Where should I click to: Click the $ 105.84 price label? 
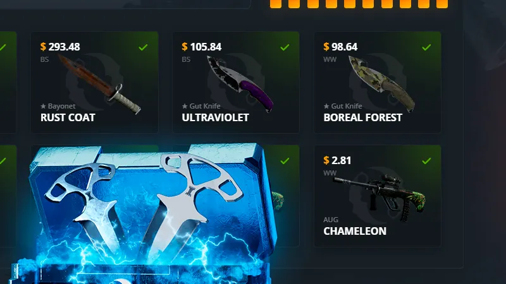201,47
